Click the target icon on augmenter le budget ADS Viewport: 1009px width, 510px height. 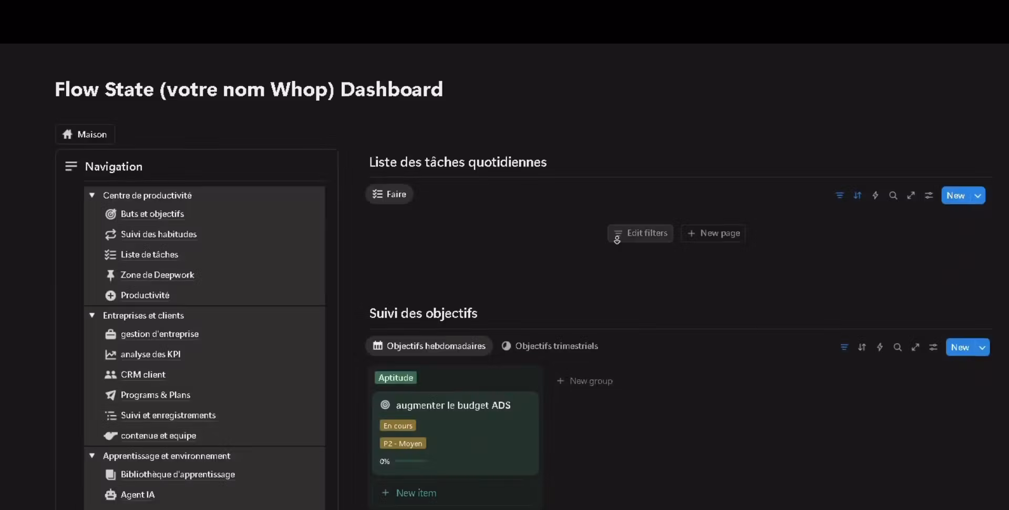tap(385, 405)
